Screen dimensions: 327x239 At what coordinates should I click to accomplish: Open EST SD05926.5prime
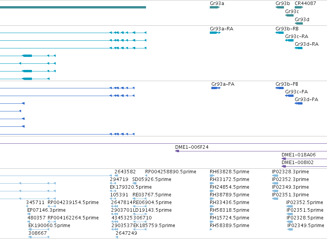coord(152,179)
